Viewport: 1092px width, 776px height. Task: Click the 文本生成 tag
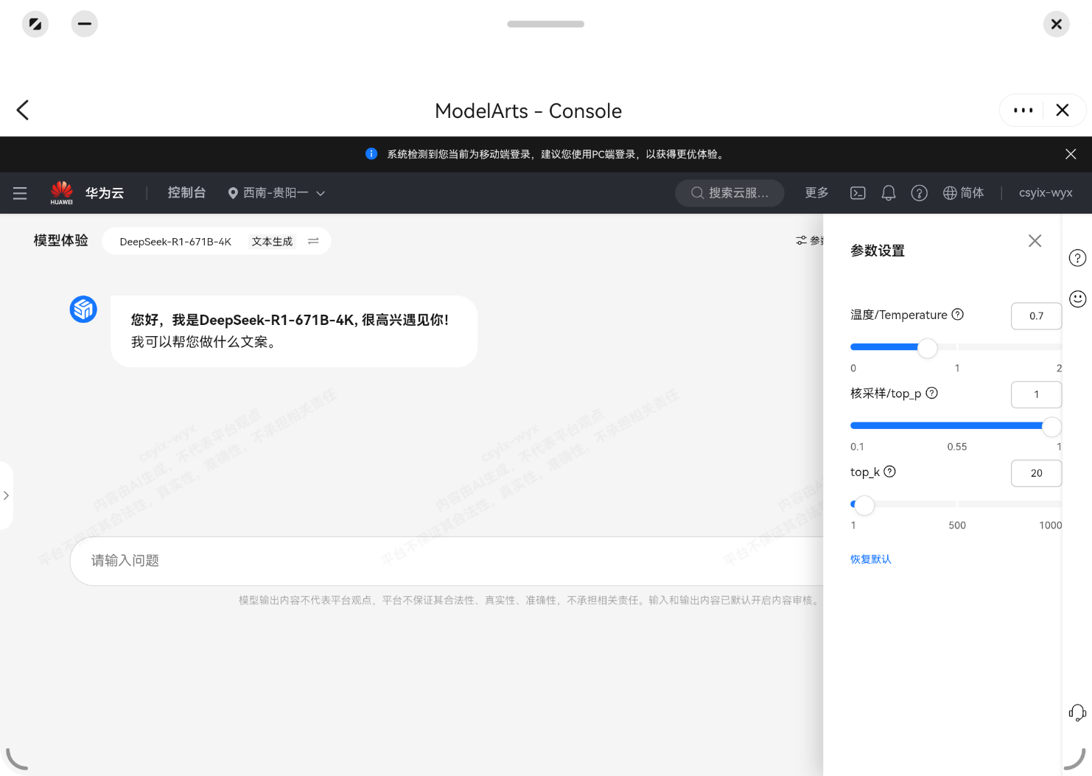(x=272, y=242)
